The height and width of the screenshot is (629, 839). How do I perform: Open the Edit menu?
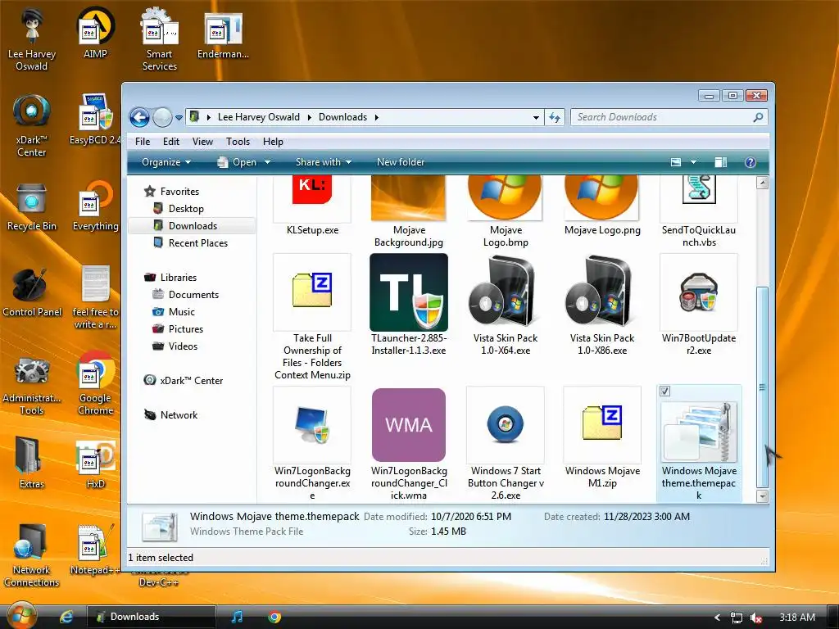171,142
